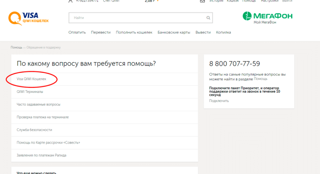Focus the Найти search field
The image size is (320, 174).
tap(141, 18)
